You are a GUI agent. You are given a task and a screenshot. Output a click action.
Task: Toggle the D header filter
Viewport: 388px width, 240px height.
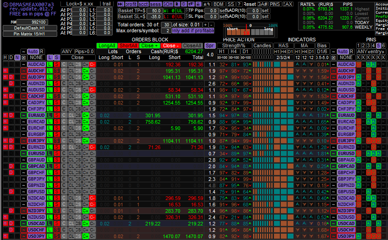point(11,57)
